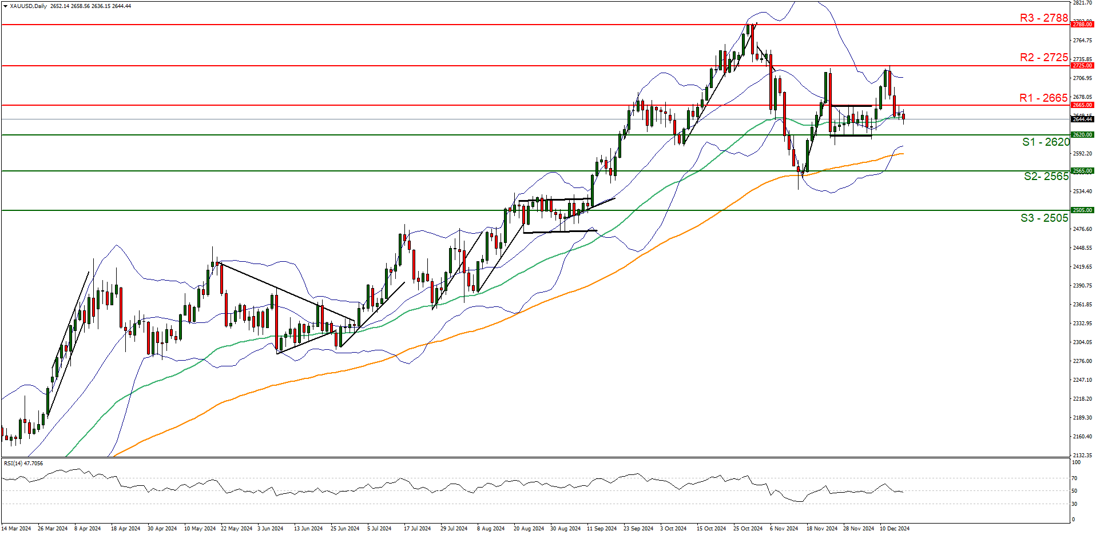Click the green 2565.00 price tag

point(1082,171)
